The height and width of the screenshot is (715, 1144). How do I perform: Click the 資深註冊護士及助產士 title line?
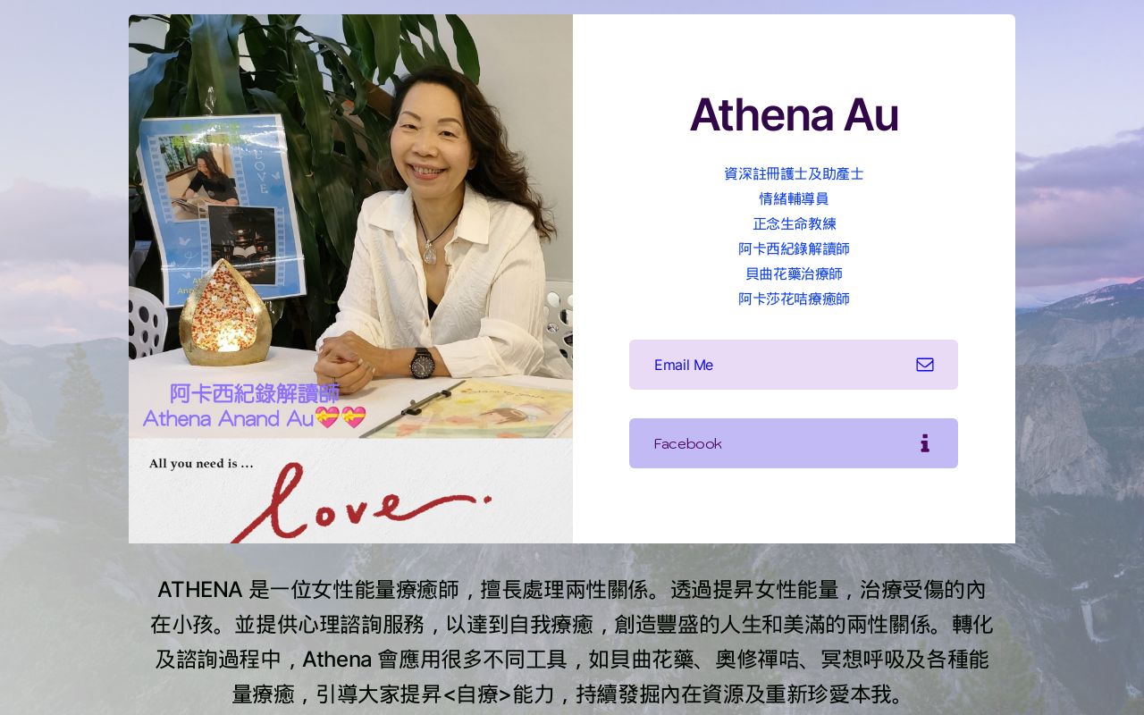coord(794,173)
